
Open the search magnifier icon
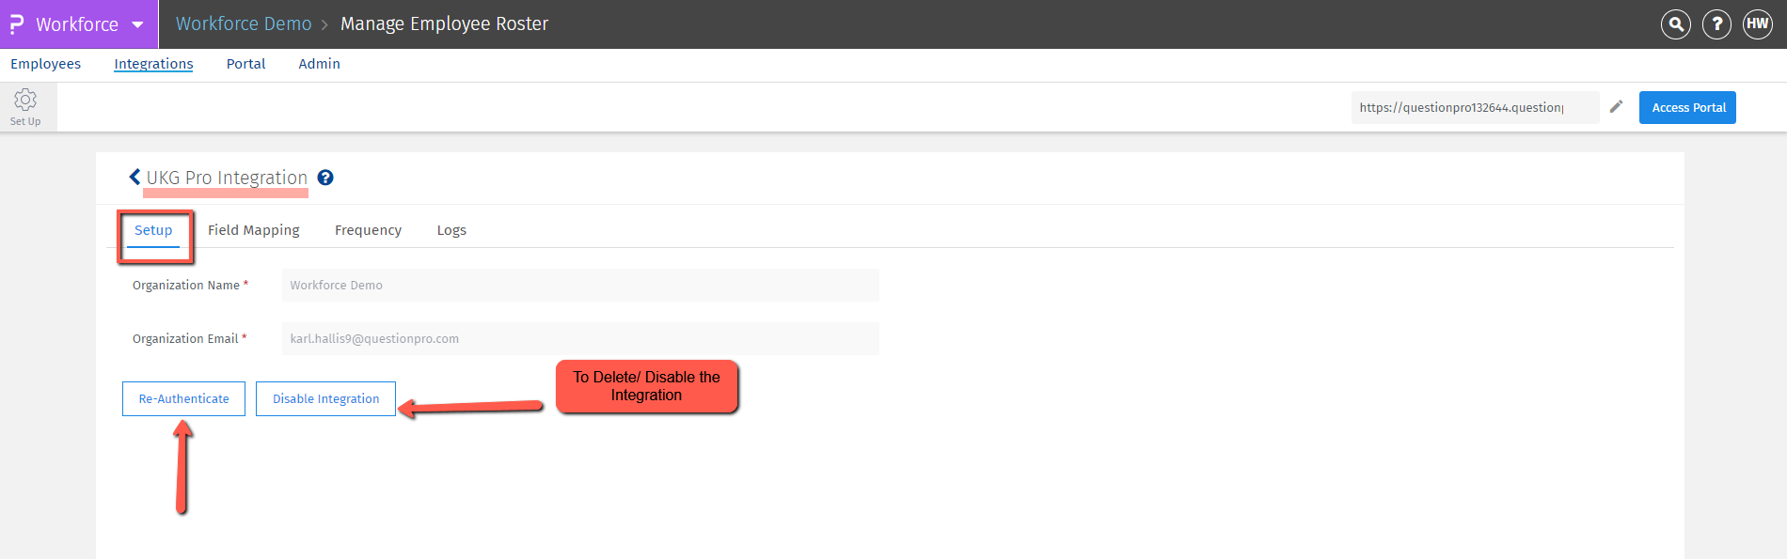(1676, 24)
